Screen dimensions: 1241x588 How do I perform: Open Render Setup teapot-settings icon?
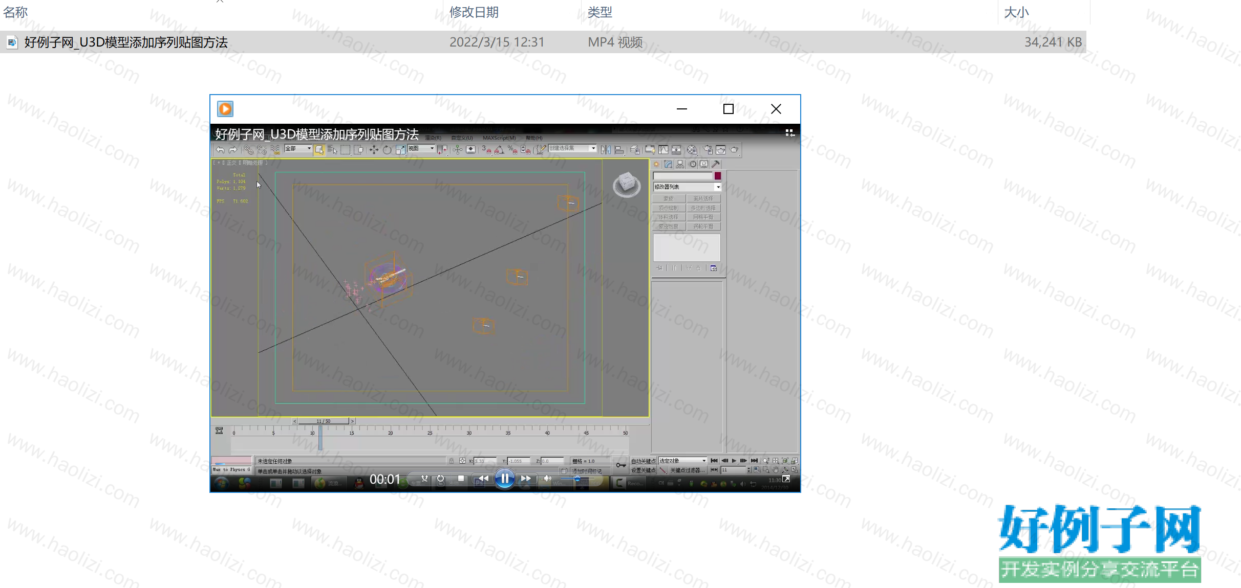coord(708,150)
